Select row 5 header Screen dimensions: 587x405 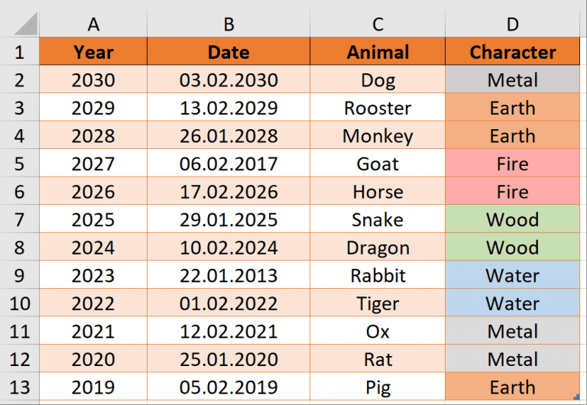tap(19, 164)
